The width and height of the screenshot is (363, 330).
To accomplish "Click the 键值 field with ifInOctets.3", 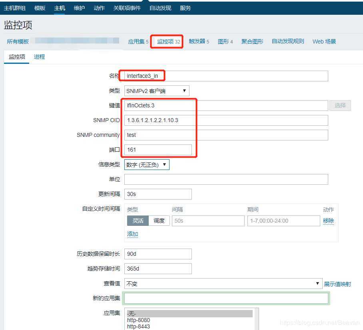I will 226,106.
